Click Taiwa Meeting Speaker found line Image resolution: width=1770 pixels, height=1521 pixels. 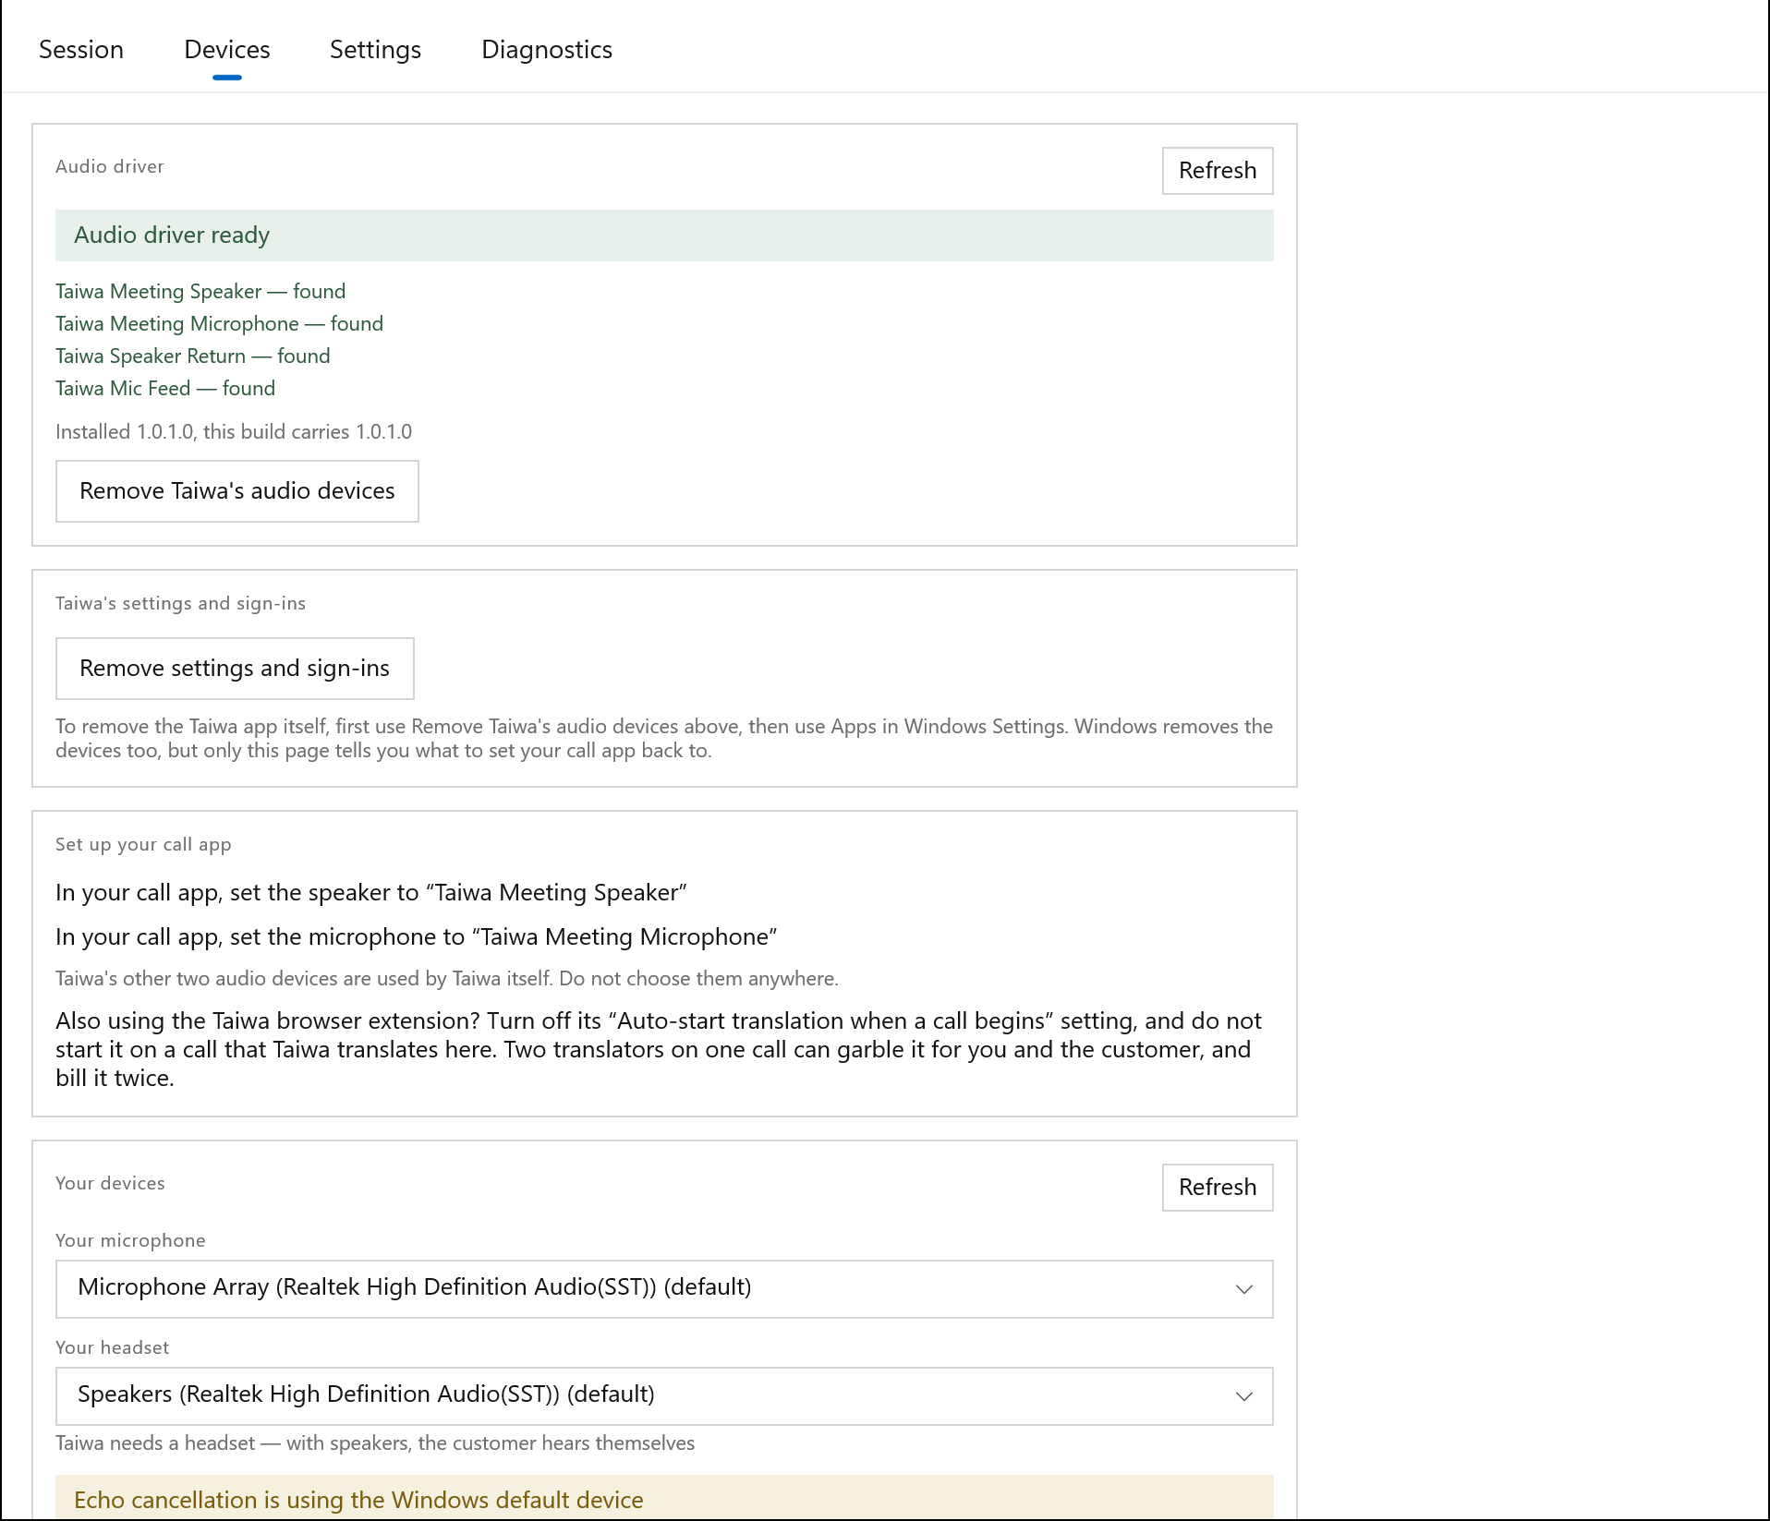(200, 292)
